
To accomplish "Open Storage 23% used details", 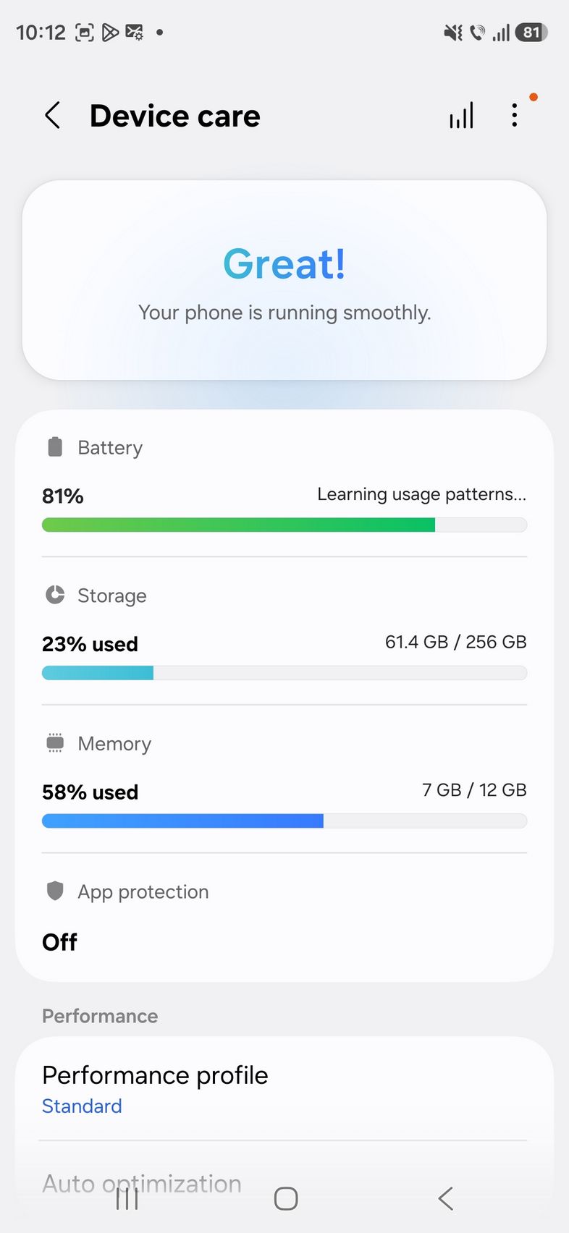I will [x=90, y=644].
